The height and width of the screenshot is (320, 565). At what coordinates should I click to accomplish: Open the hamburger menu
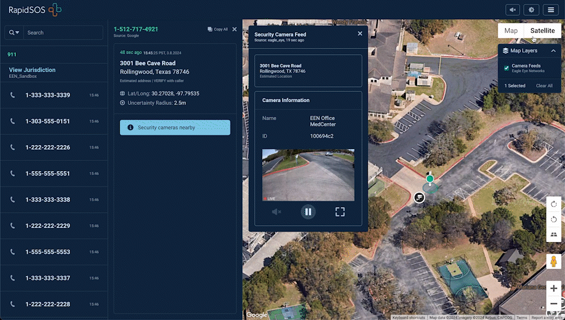(x=550, y=10)
